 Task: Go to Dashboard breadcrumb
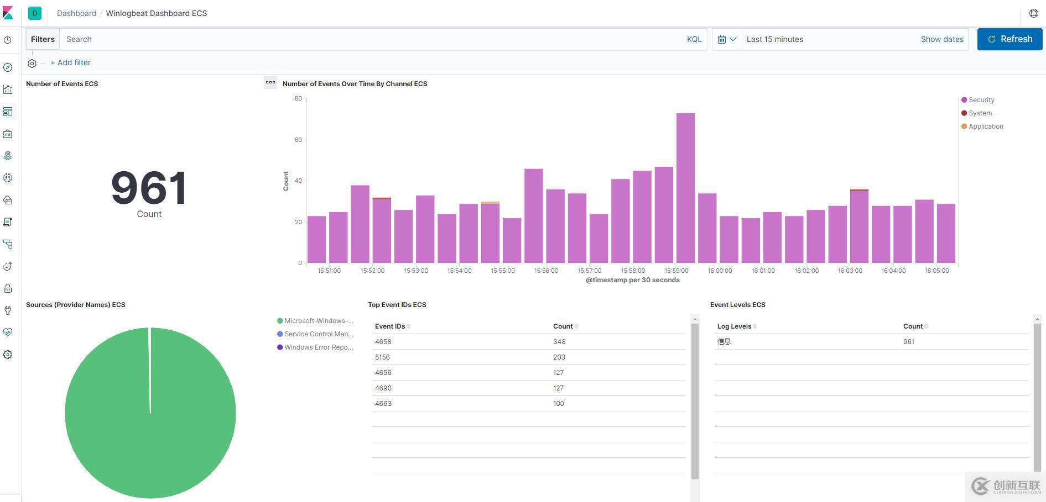[76, 13]
